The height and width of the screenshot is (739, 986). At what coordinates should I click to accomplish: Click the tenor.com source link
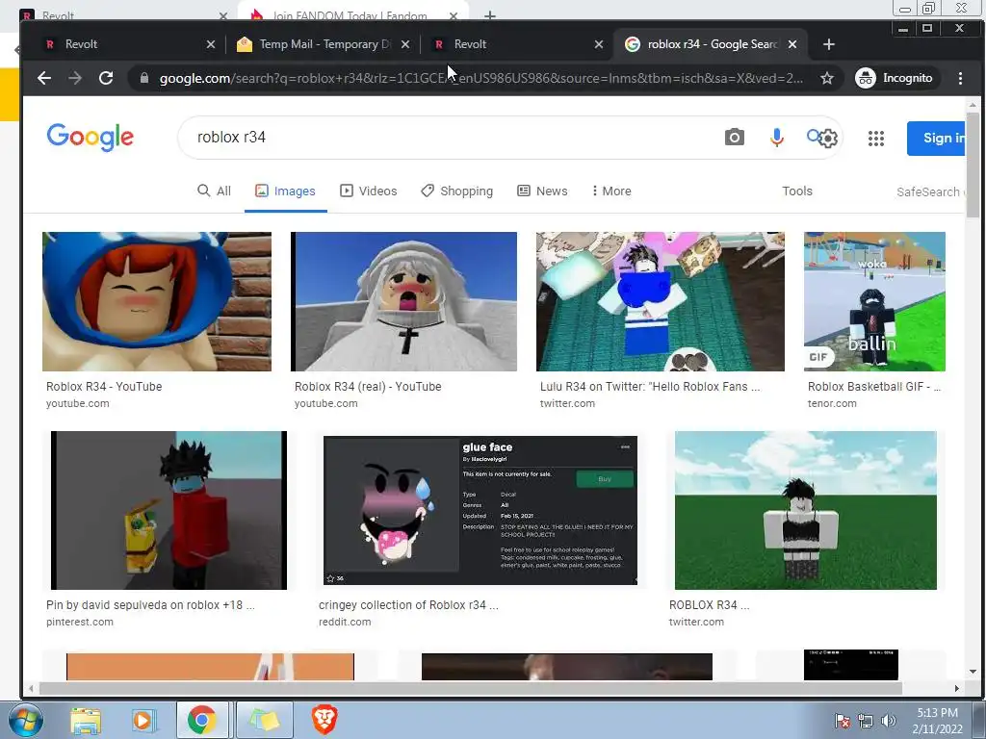[x=832, y=403]
